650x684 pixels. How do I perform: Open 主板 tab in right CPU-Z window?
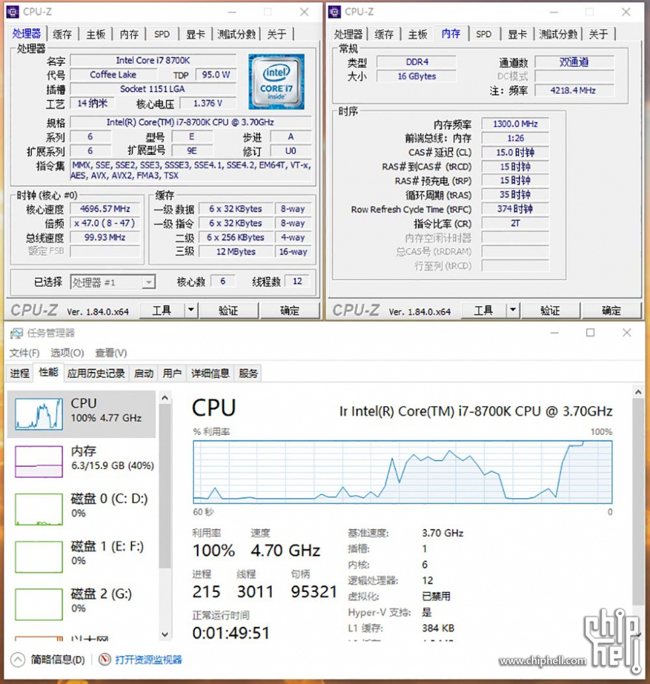click(418, 34)
